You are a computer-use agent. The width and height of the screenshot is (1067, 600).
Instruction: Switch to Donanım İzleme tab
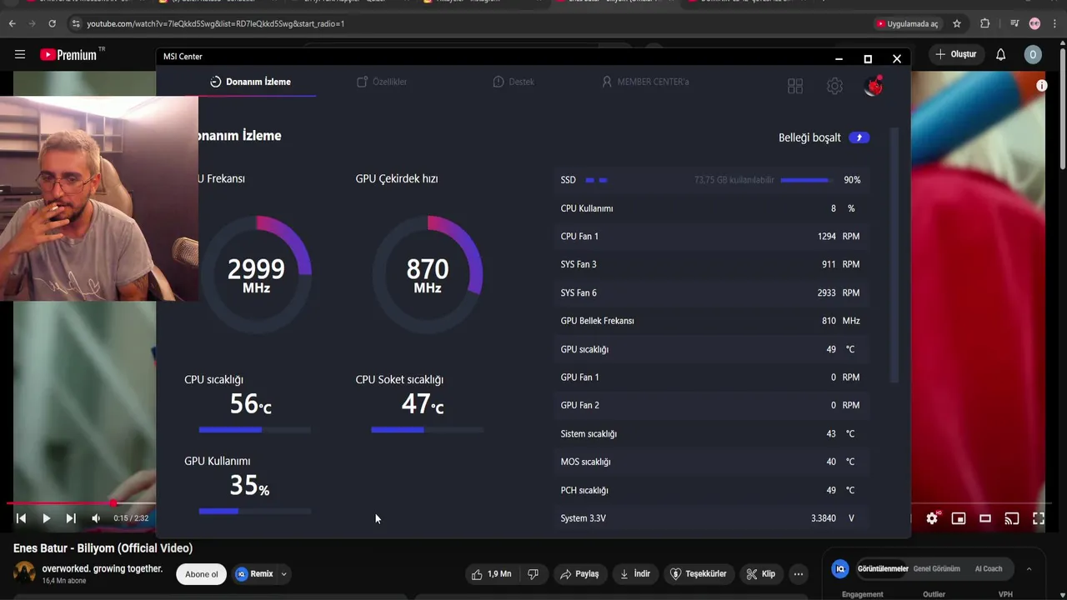pyautogui.click(x=250, y=82)
